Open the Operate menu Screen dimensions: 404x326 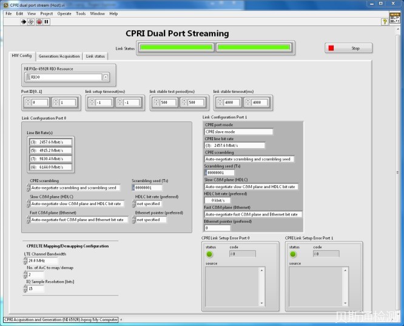[64, 13]
